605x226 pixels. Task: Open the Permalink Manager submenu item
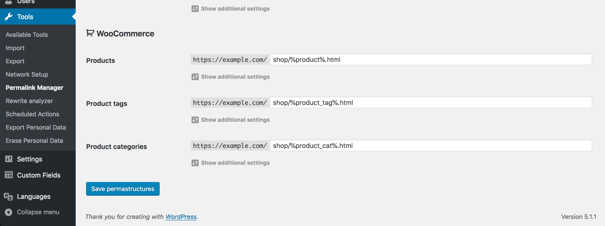point(34,88)
